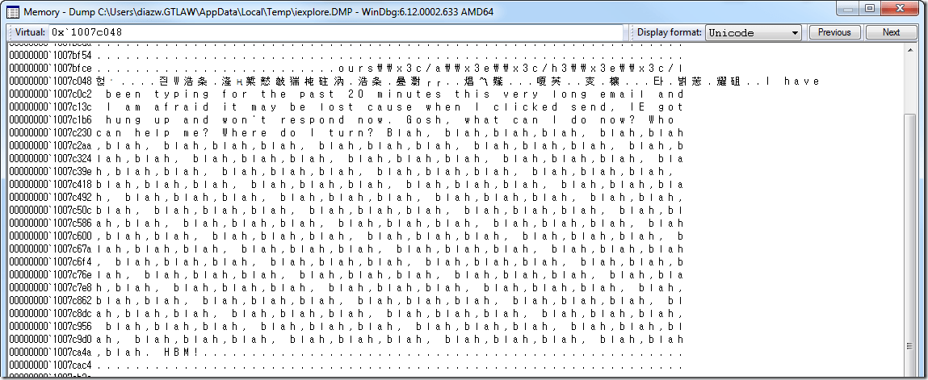Click the Display format label
928x380 pixels.
670,32
